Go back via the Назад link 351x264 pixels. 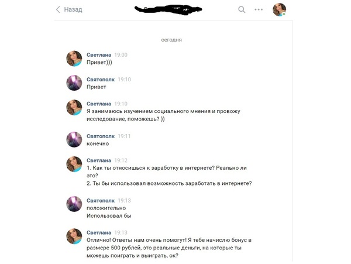(x=73, y=9)
